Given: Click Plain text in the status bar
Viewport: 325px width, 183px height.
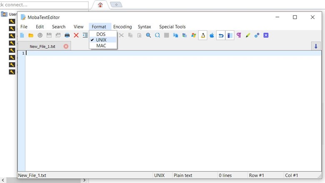Looking at the screenshot, I should coord(183,176).
